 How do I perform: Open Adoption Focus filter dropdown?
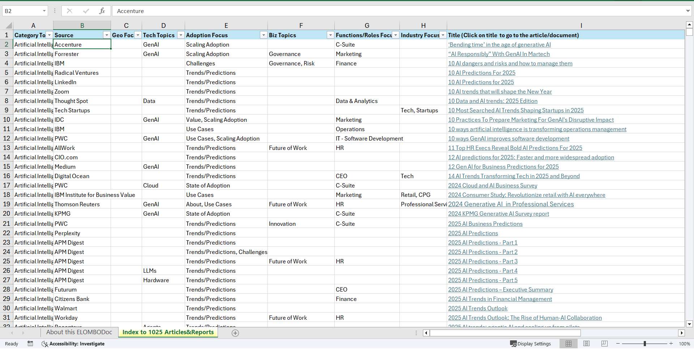tap(264, 35)
